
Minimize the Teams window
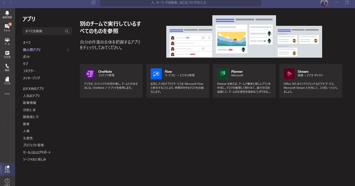pyautogui.click(x=336, y=2)
